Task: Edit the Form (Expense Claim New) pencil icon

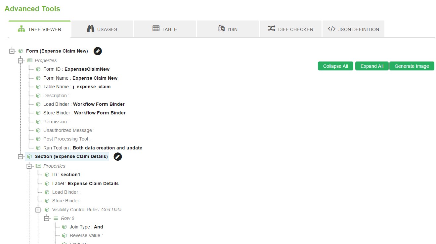Action: [x=98, y=51]
